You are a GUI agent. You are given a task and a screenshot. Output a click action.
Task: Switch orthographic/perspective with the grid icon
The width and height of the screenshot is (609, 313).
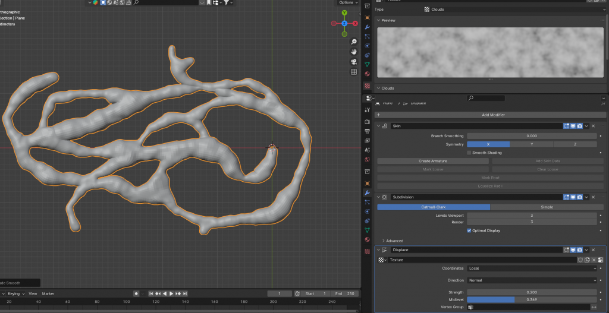pos(354,72)
